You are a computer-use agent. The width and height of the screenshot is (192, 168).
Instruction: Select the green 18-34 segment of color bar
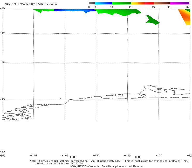pyautogui.click(x=121, y=3)
